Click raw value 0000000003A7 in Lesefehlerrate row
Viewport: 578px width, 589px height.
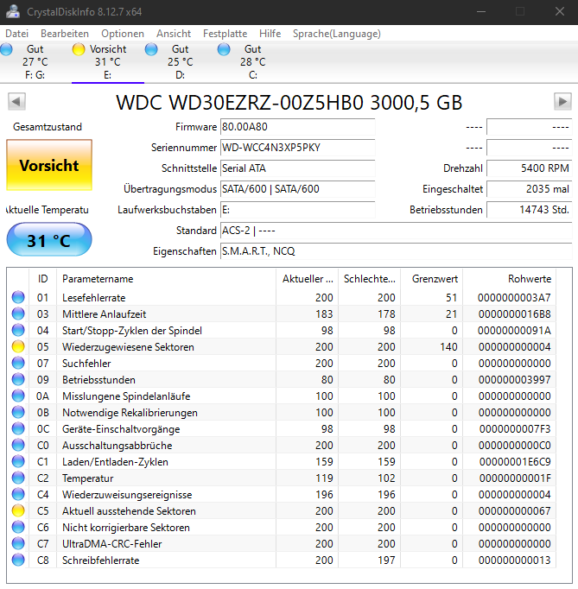coord(514,297)
